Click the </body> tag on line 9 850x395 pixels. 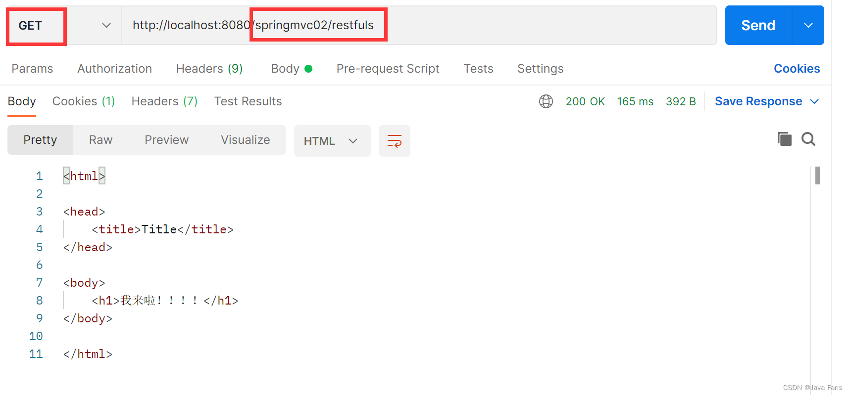click(88, 318)
